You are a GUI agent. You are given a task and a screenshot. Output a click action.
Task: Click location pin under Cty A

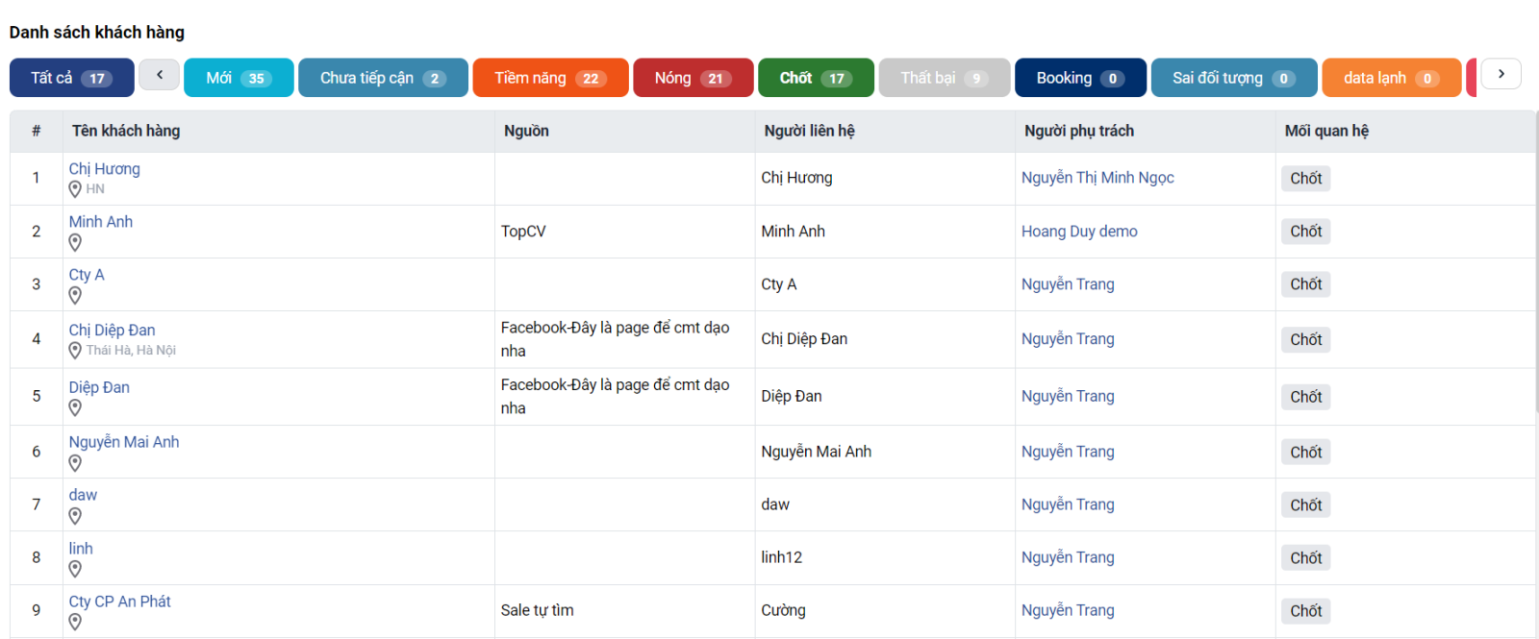75,296
